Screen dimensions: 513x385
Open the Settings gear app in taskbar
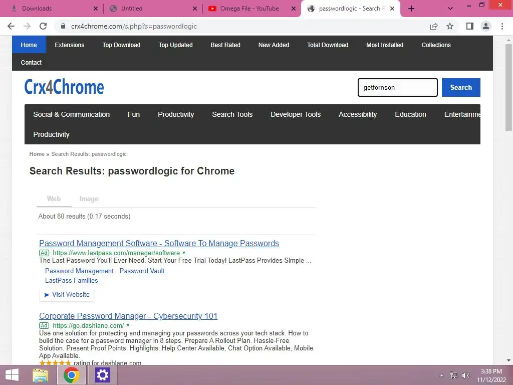pyautogui.click(x=102, y=375)
